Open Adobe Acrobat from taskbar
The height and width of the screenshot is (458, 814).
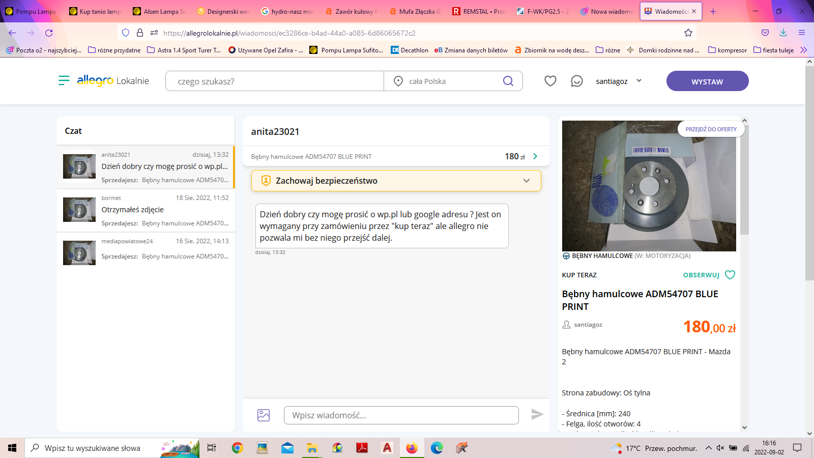(x=362, y=448)
